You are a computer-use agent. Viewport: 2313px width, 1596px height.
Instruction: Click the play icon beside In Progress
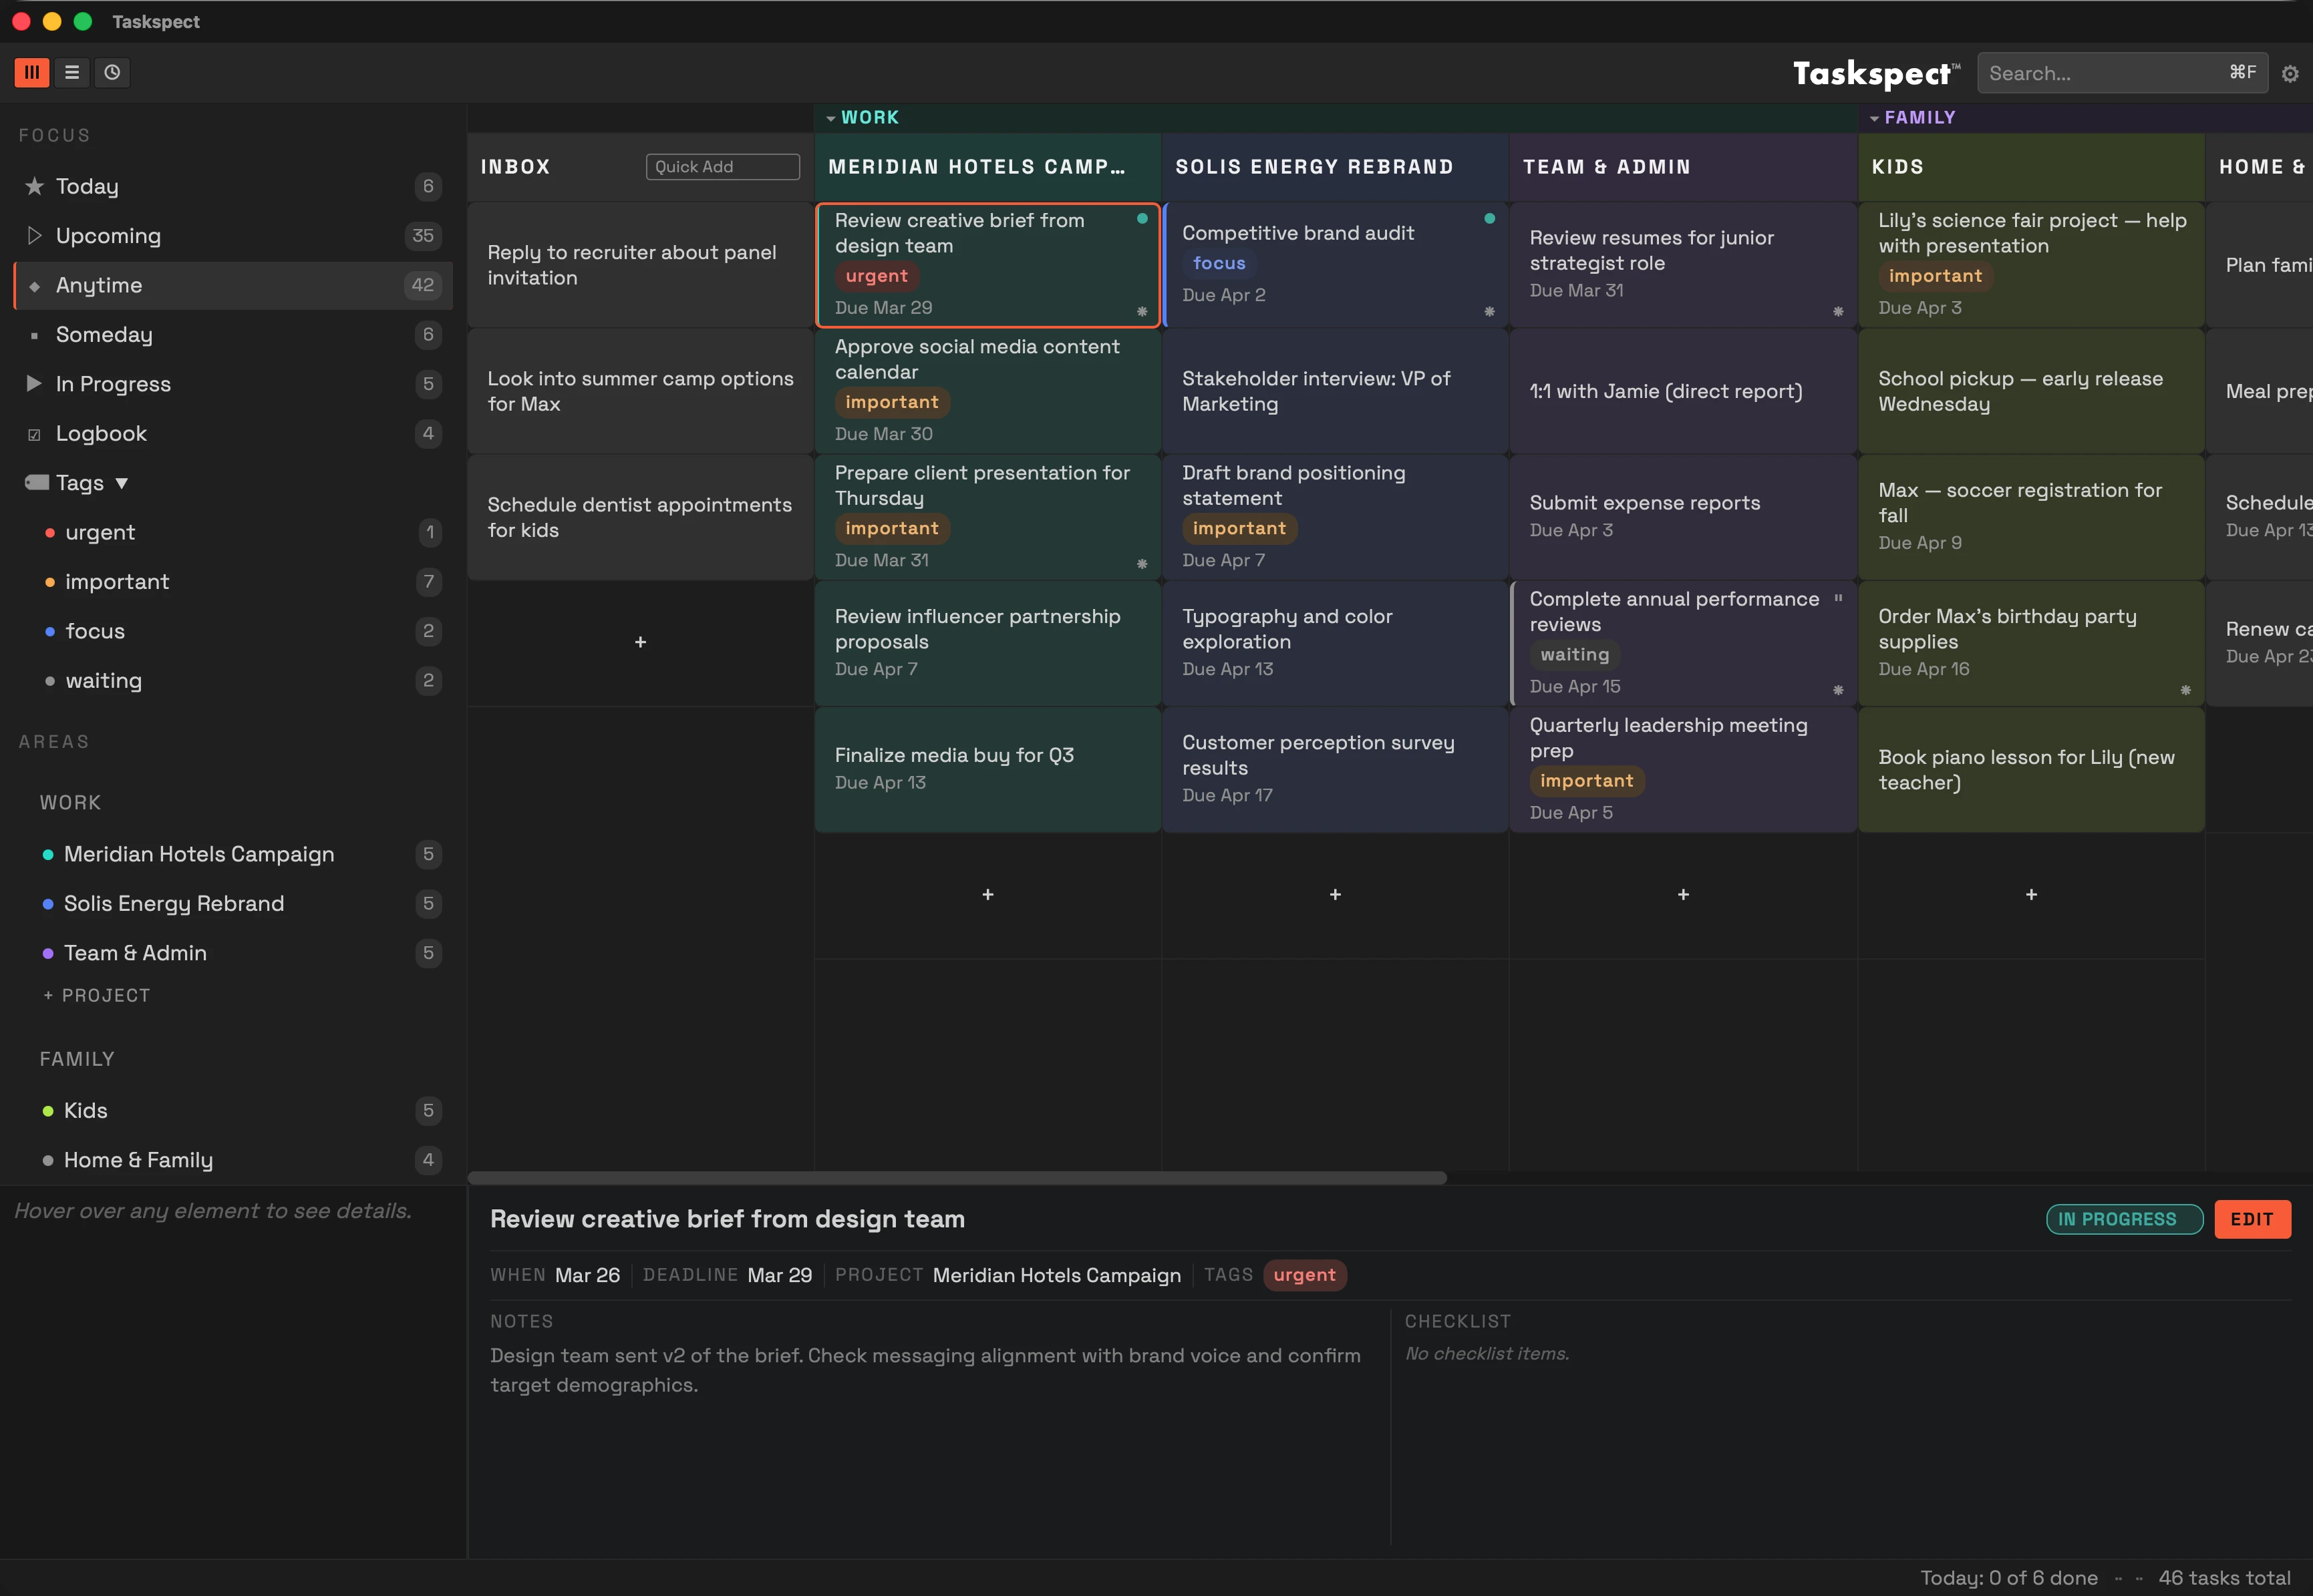pyautogui.click(x=34, y=383)
